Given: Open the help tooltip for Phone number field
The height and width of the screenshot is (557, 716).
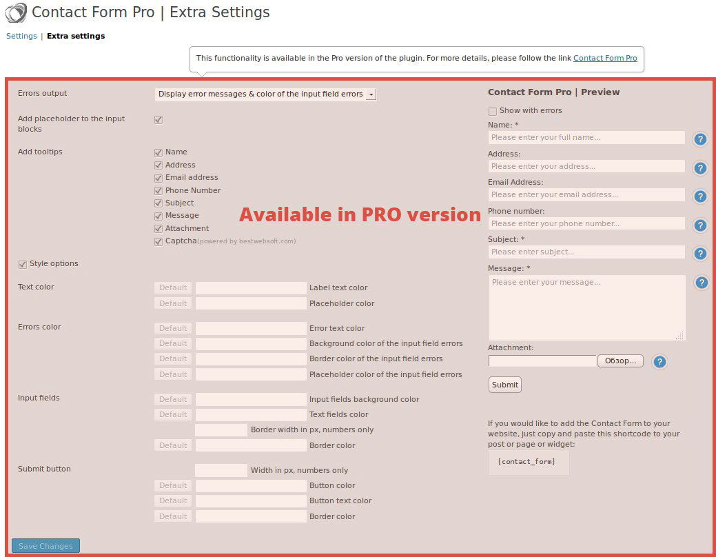Looking at the screenshot, I should click(x=700, y=225).
